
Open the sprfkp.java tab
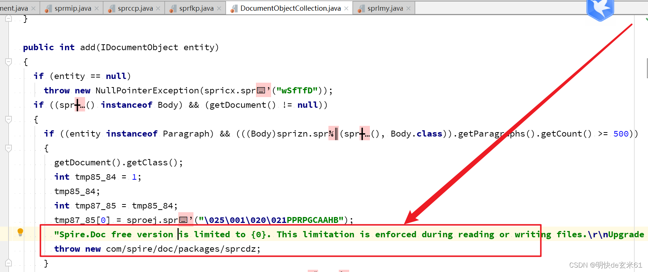(x=196, y=8)
